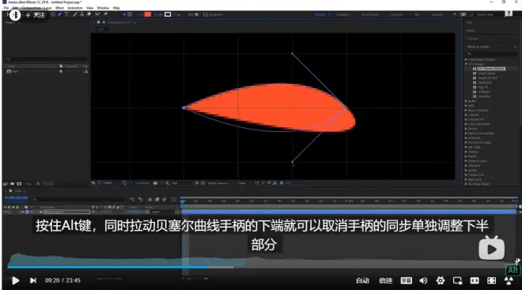The width and height of the screenshot is (522, 290).
Task: Click the timeline playhead marker
Action: pos(183,201)
